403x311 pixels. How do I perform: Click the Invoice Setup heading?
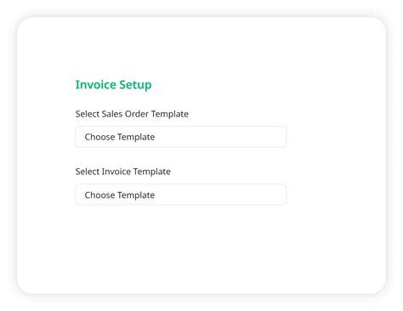click(x=113, y=85)
